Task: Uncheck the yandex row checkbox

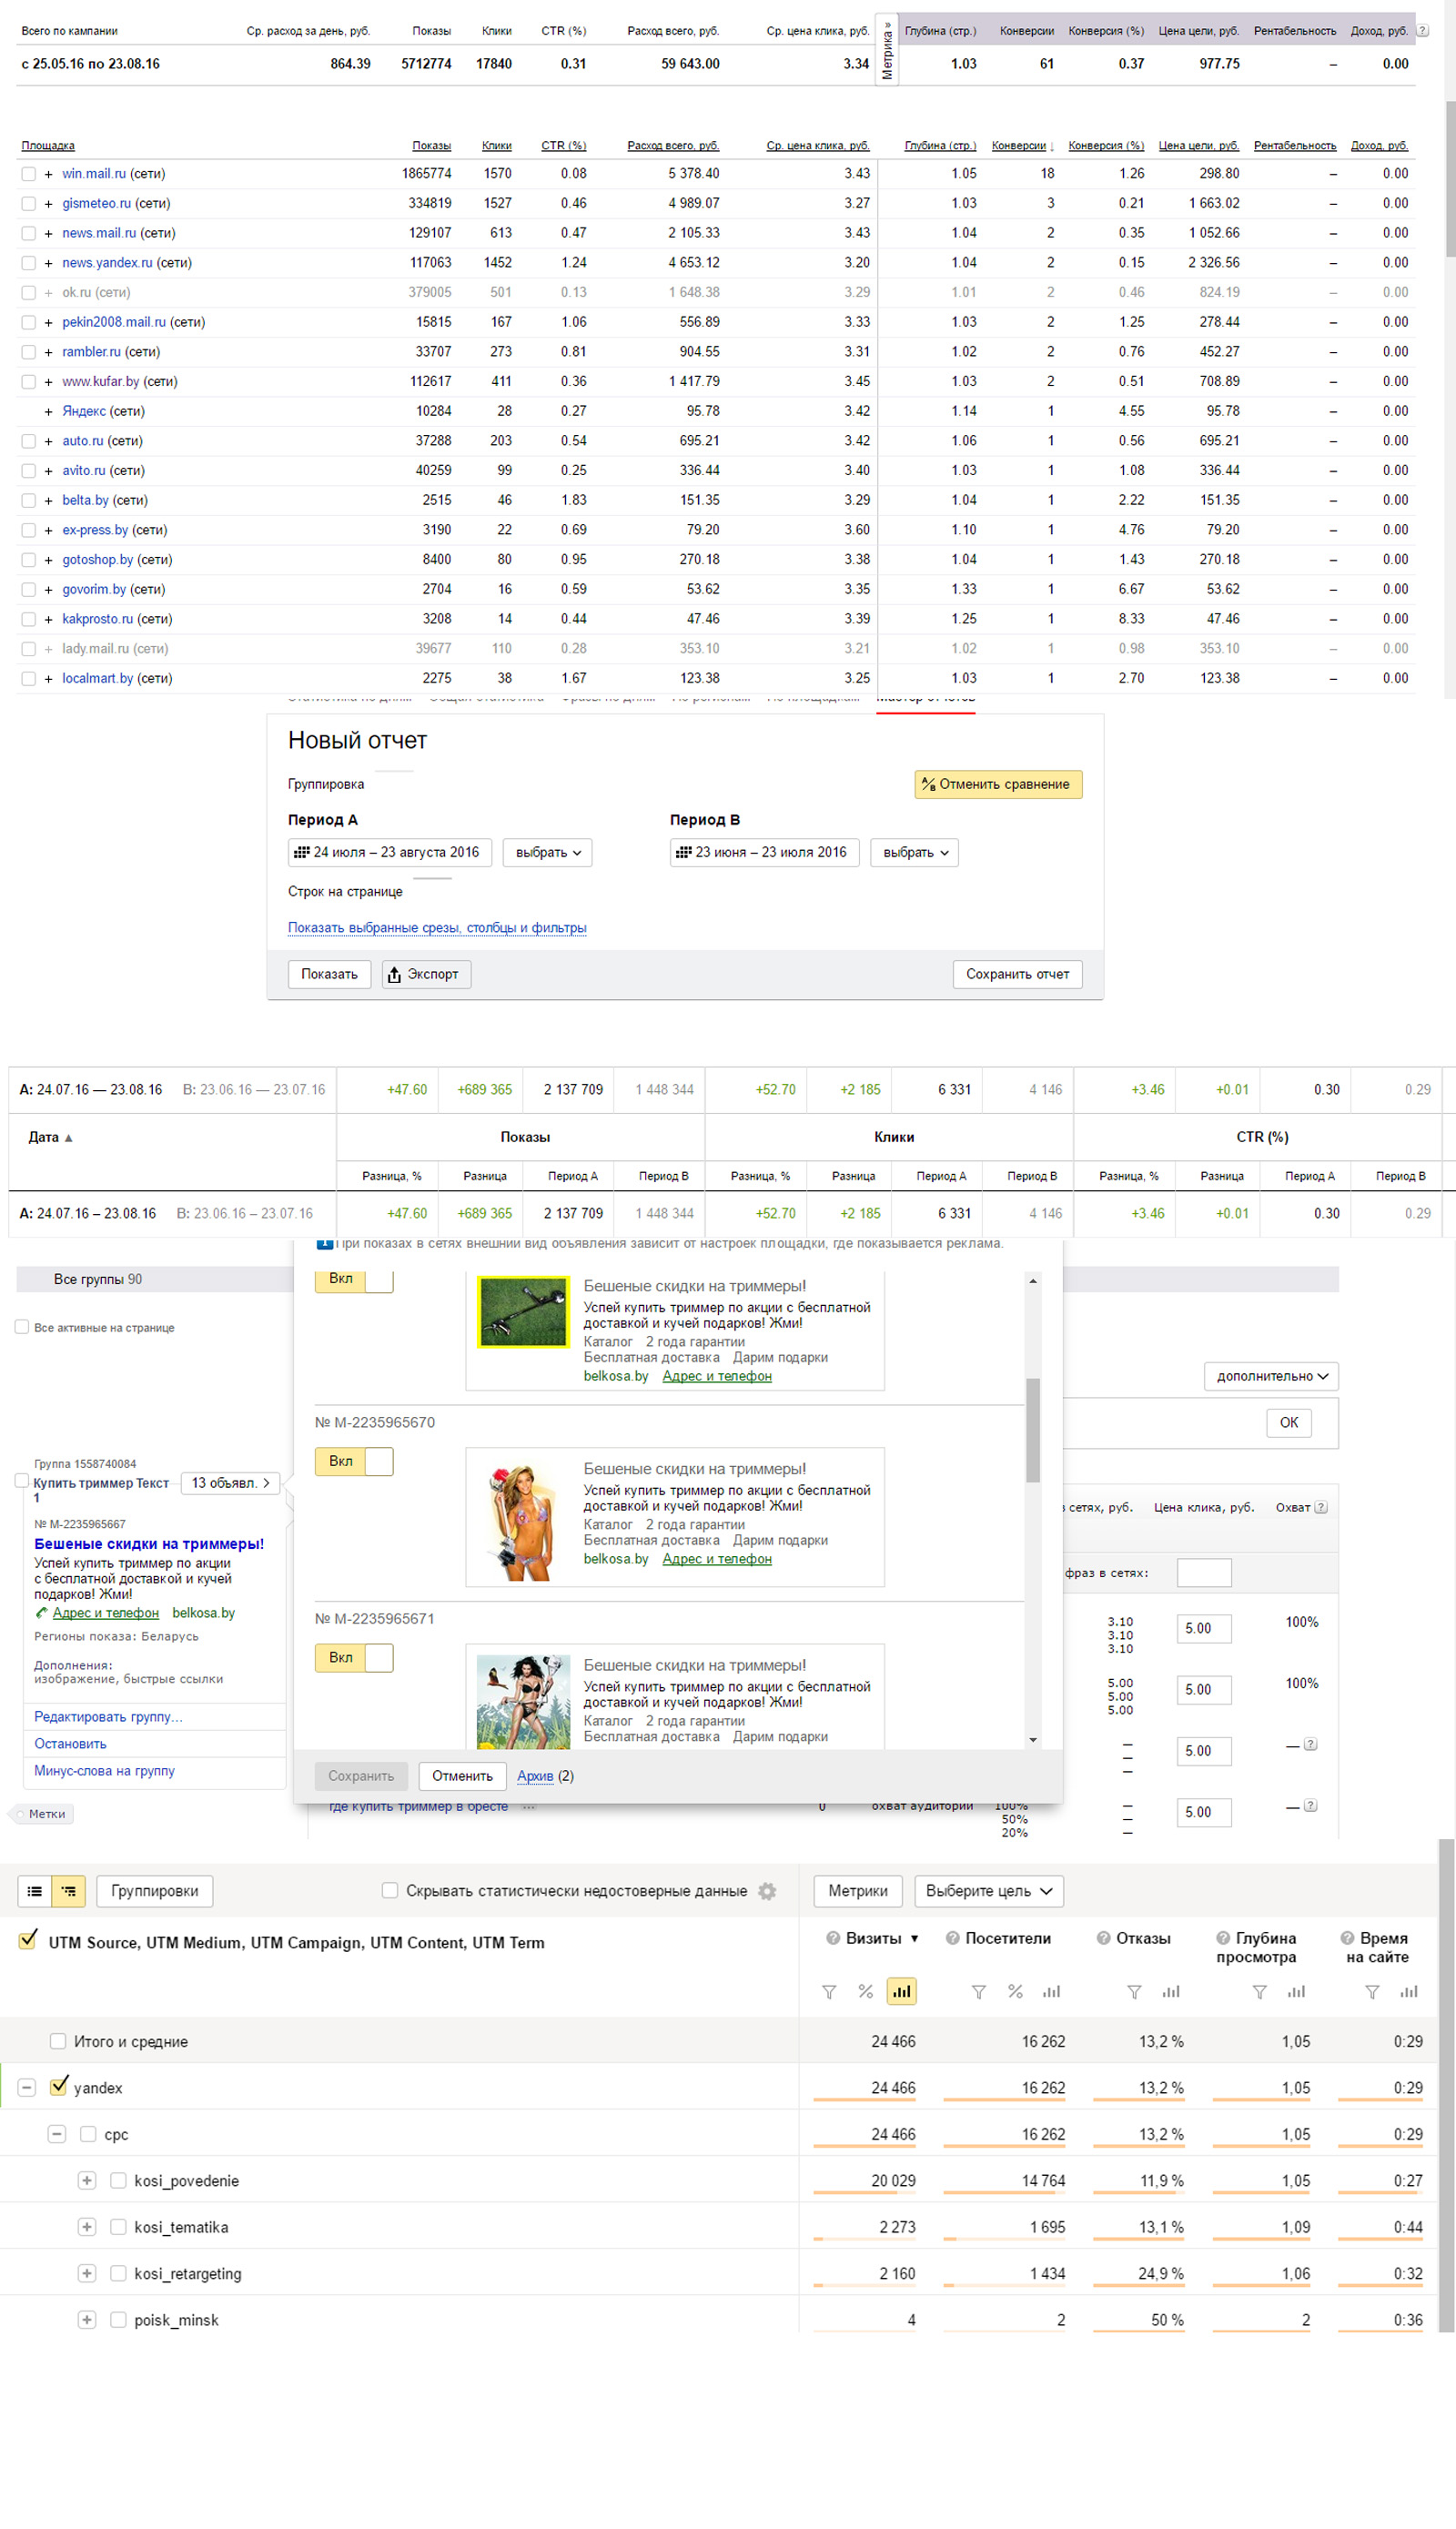Action: [58, 2086]
